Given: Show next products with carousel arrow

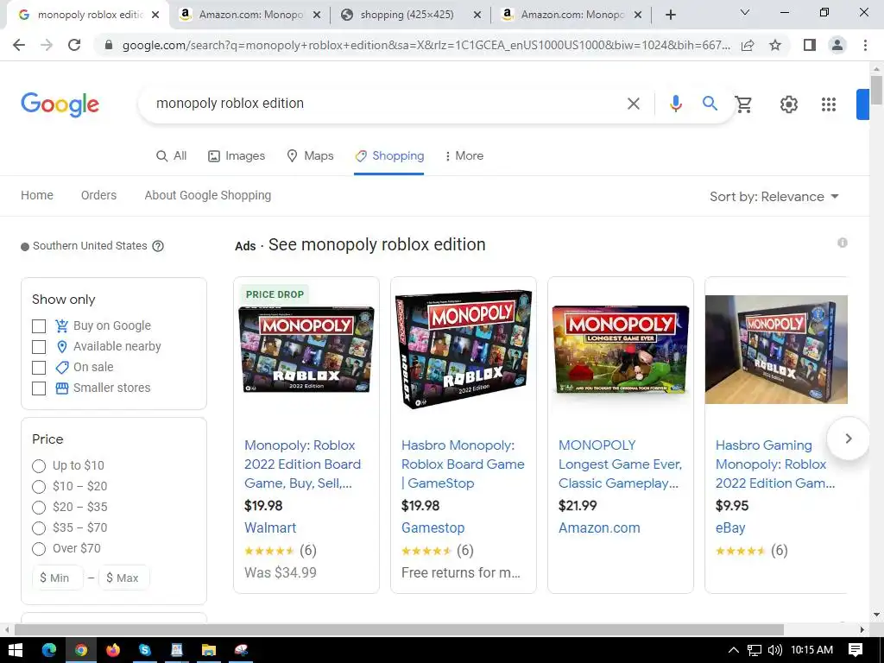Looking at the screenshot, I should (848, 439).
